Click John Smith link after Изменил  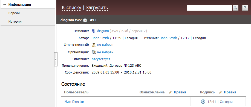pyautogui.click(x=169, y=38)
